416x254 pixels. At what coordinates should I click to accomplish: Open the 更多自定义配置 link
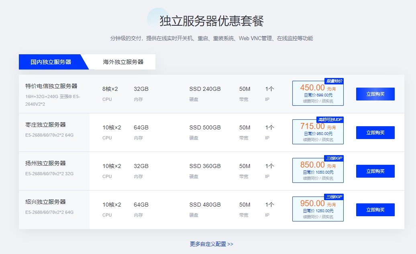(x=212, y=244)
